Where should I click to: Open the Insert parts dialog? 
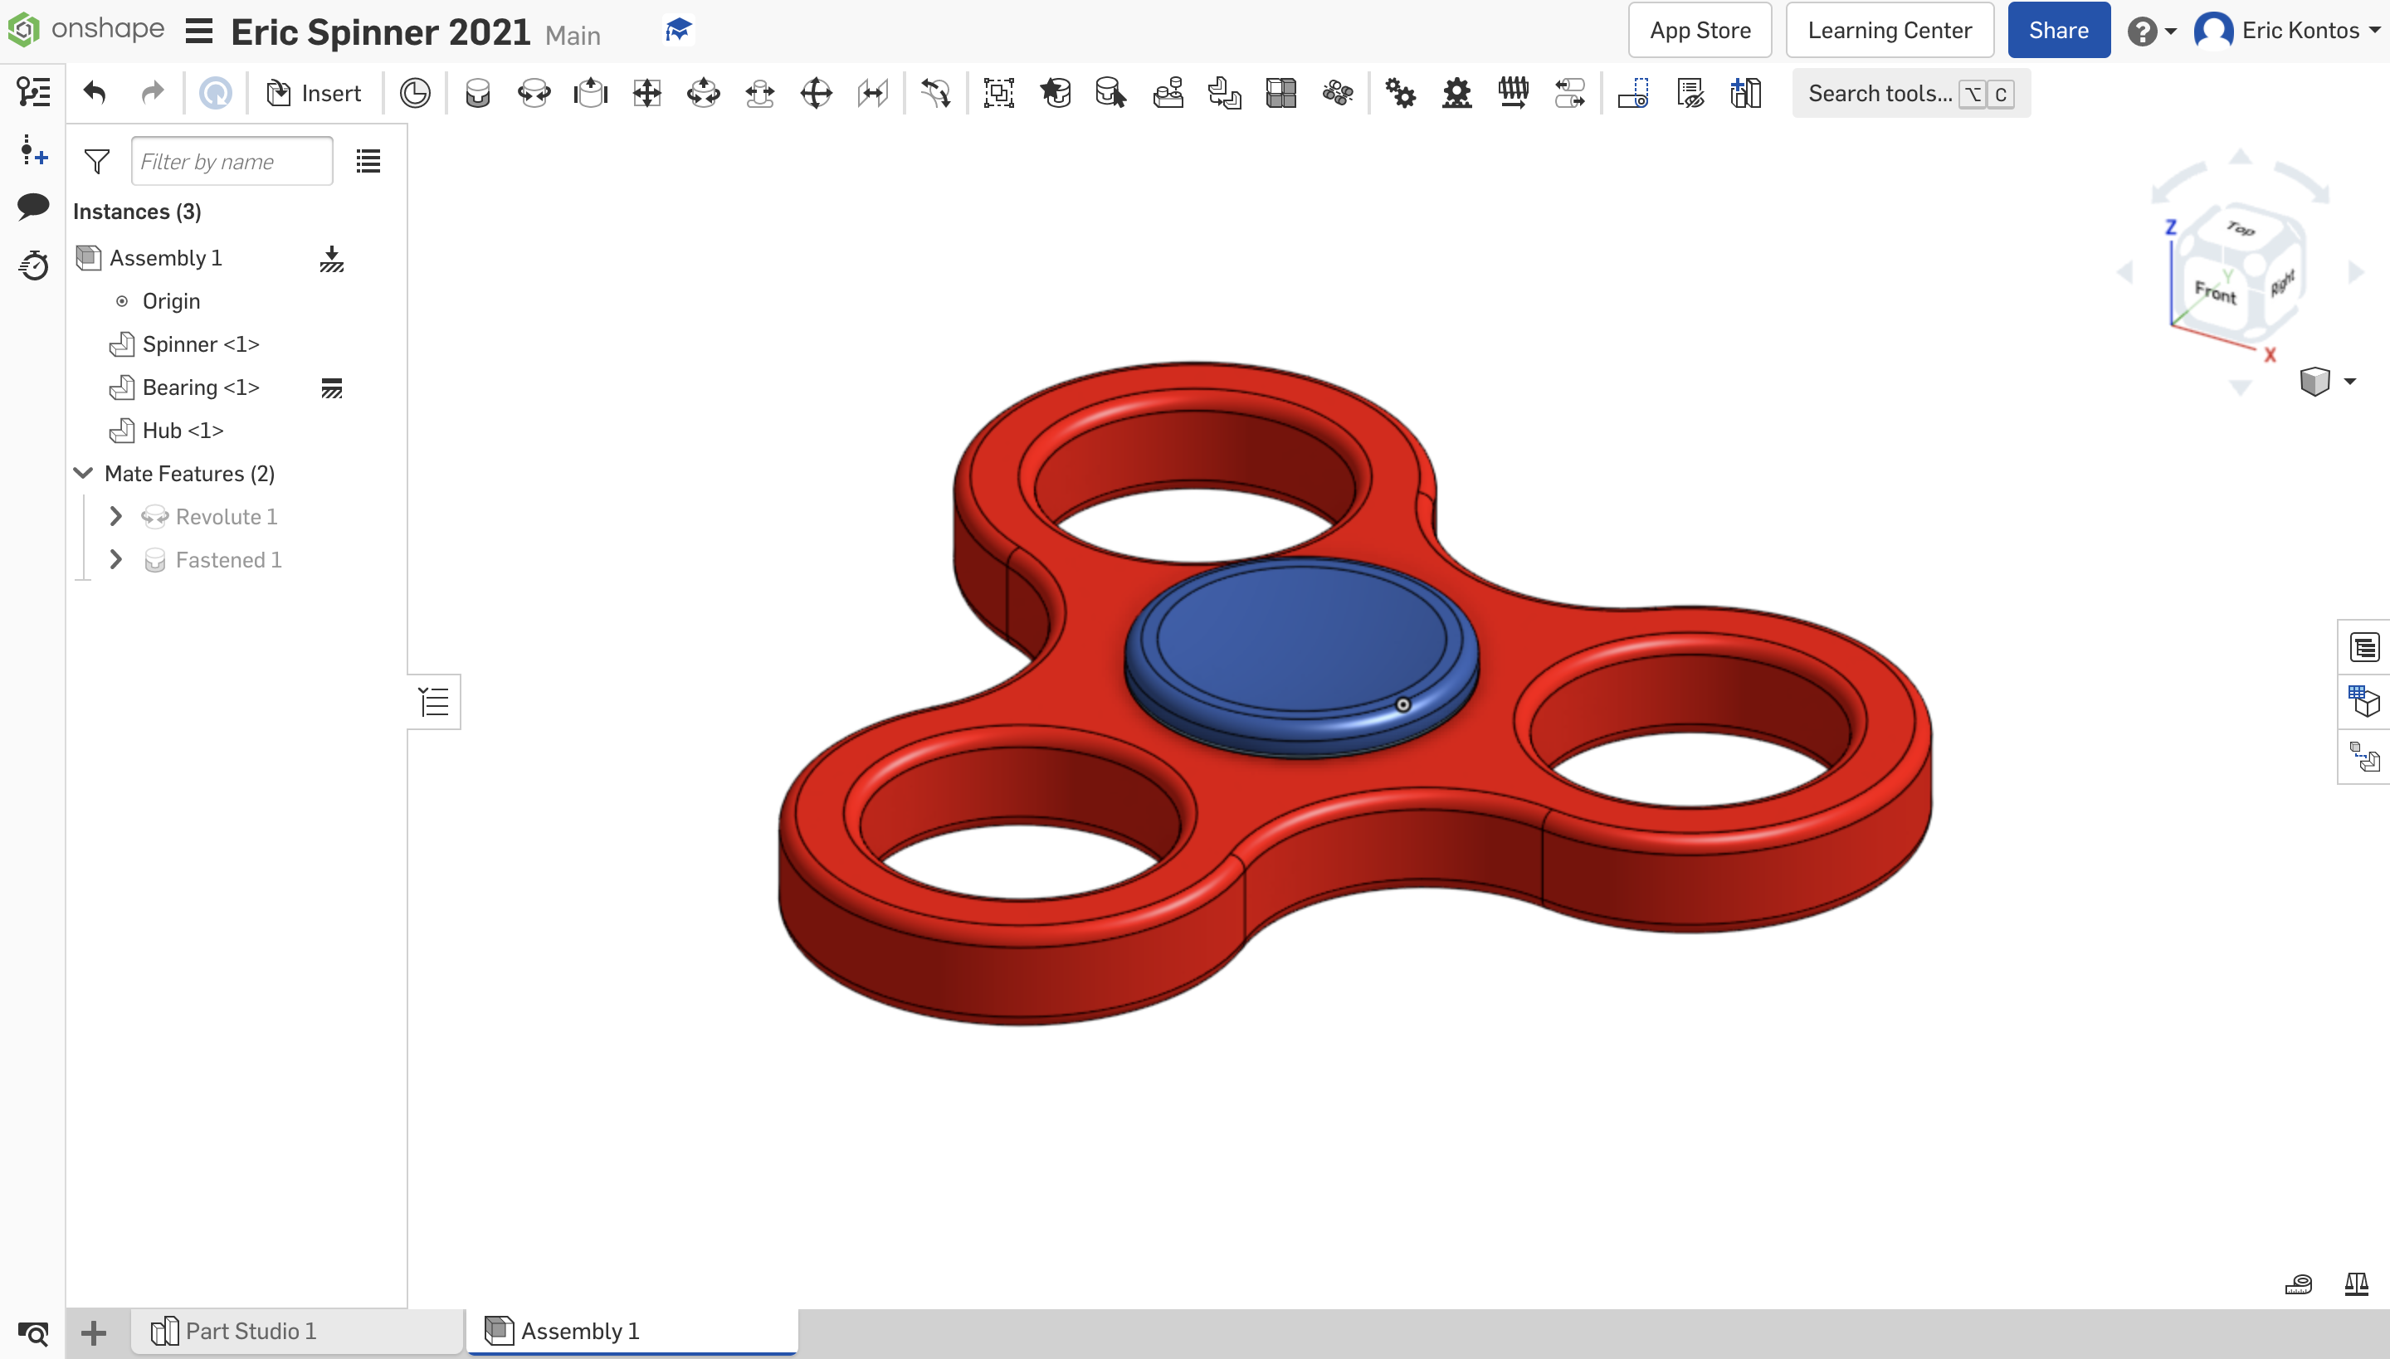[x=313, y=92]
